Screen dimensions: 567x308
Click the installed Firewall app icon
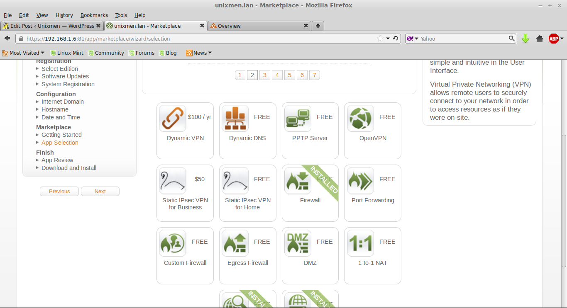click(x=298, y=181)
